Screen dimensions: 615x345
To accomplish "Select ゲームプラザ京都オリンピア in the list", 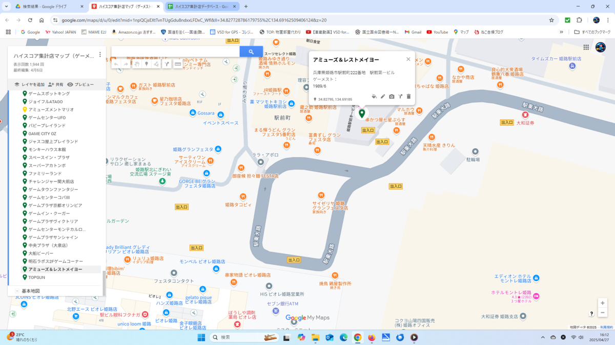I will click(55, 205).
